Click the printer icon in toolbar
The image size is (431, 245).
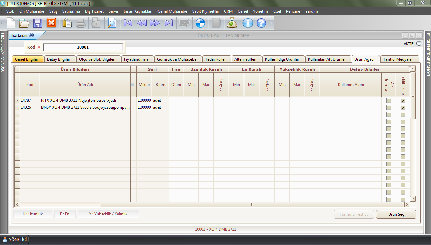pyautogui.click(x=81, y=23)
